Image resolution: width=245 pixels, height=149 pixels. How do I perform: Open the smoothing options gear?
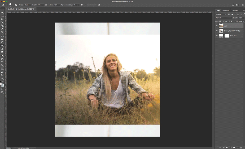(x=82, y=5)
